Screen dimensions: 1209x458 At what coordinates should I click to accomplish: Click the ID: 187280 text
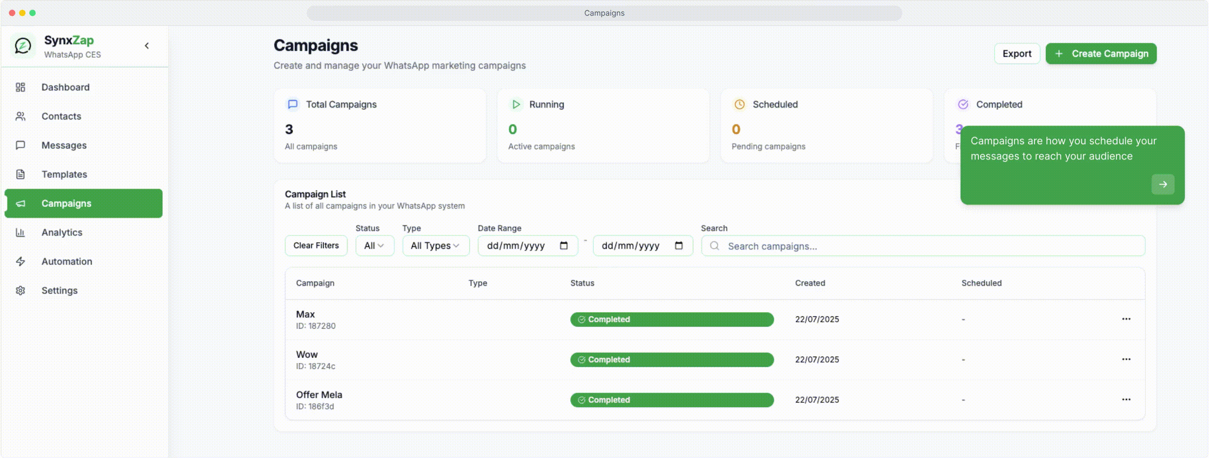pyautogui.click(x=315, y=326)
